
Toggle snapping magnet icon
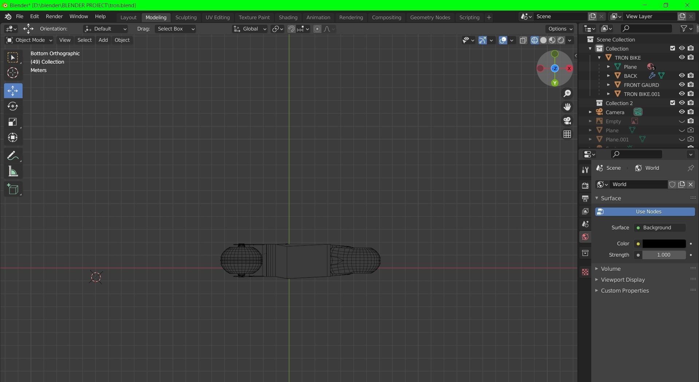[x=291, y=29]
